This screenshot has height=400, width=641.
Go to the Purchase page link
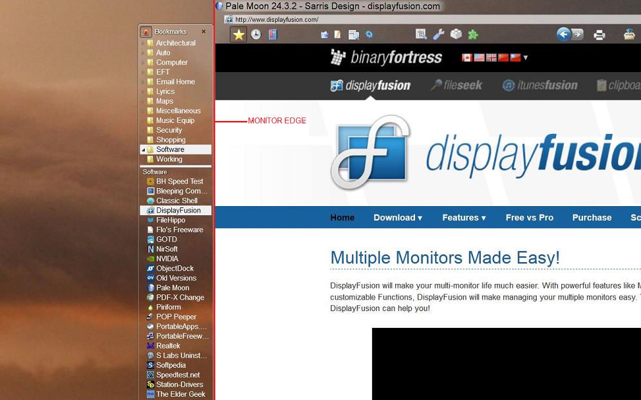[x=591, y=218]
